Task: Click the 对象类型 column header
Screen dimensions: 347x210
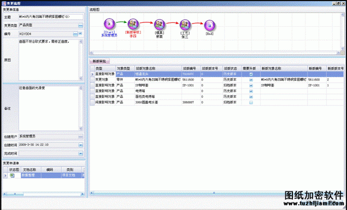Action: (x=125, y=68)
